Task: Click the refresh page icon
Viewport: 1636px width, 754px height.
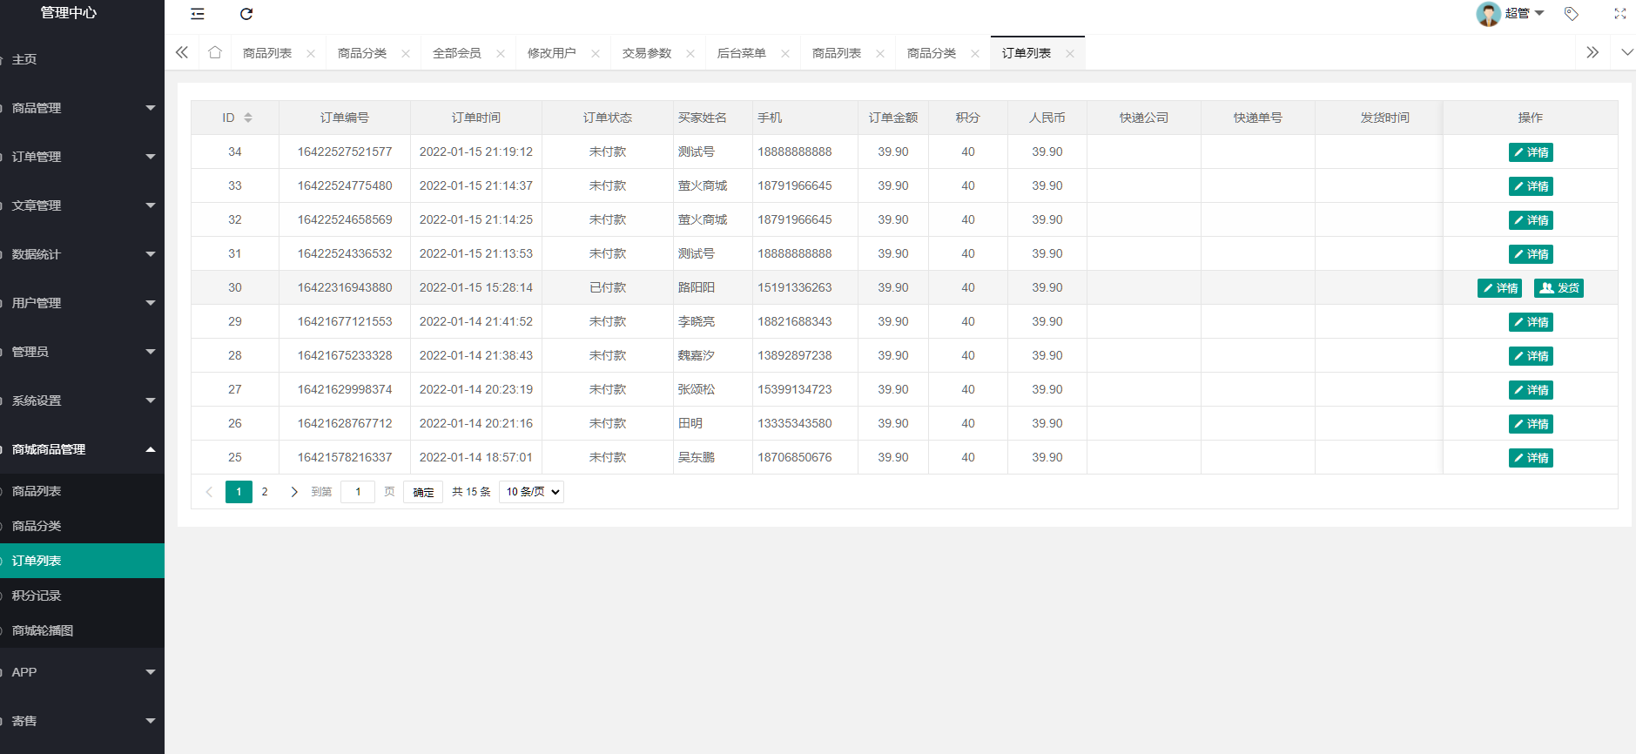Action: [246, 14]
